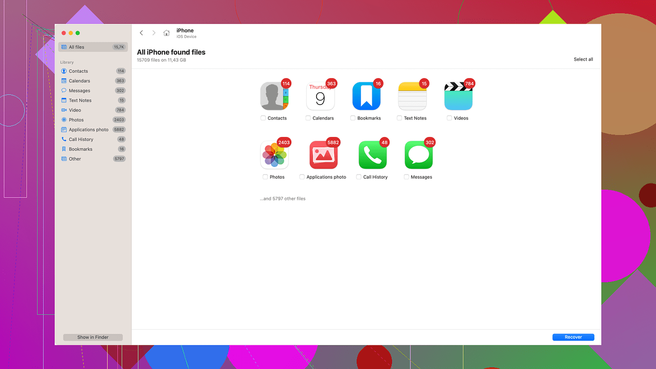Click the Messages icon showing 302 items
The image size is (656, 369).
click(x=418, y=154)
